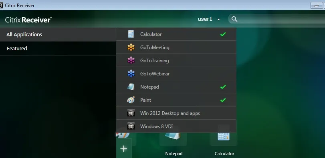Click the user1 username label
The width and height of the screenshot is (325, 158).
205,19
